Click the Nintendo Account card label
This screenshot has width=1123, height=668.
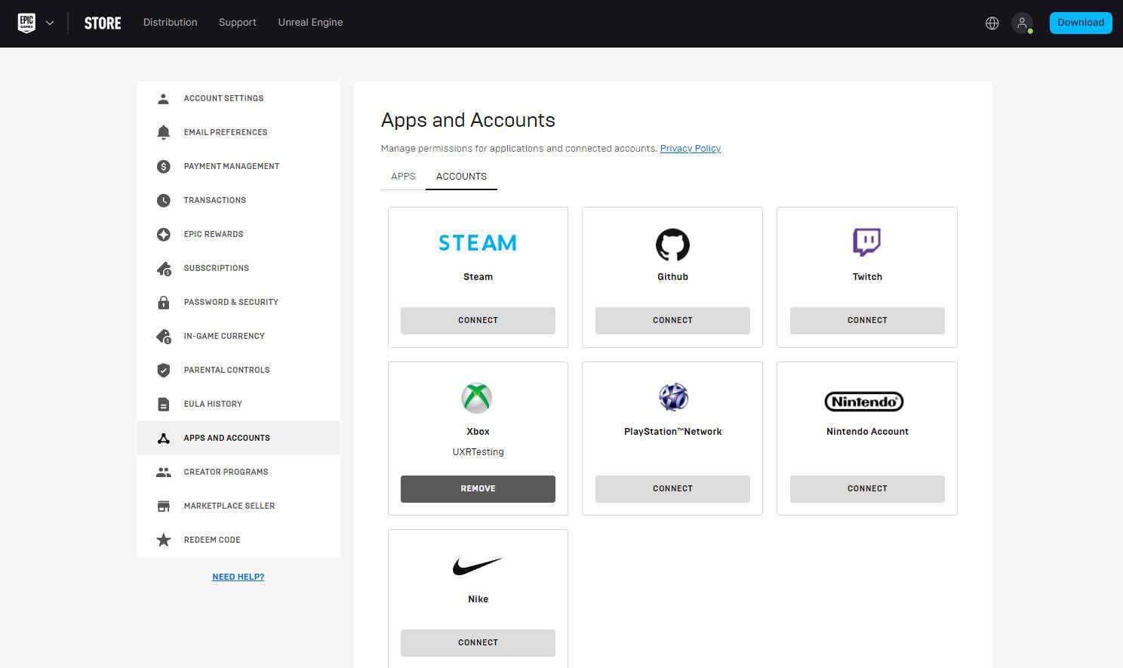[x=867, y=432]
